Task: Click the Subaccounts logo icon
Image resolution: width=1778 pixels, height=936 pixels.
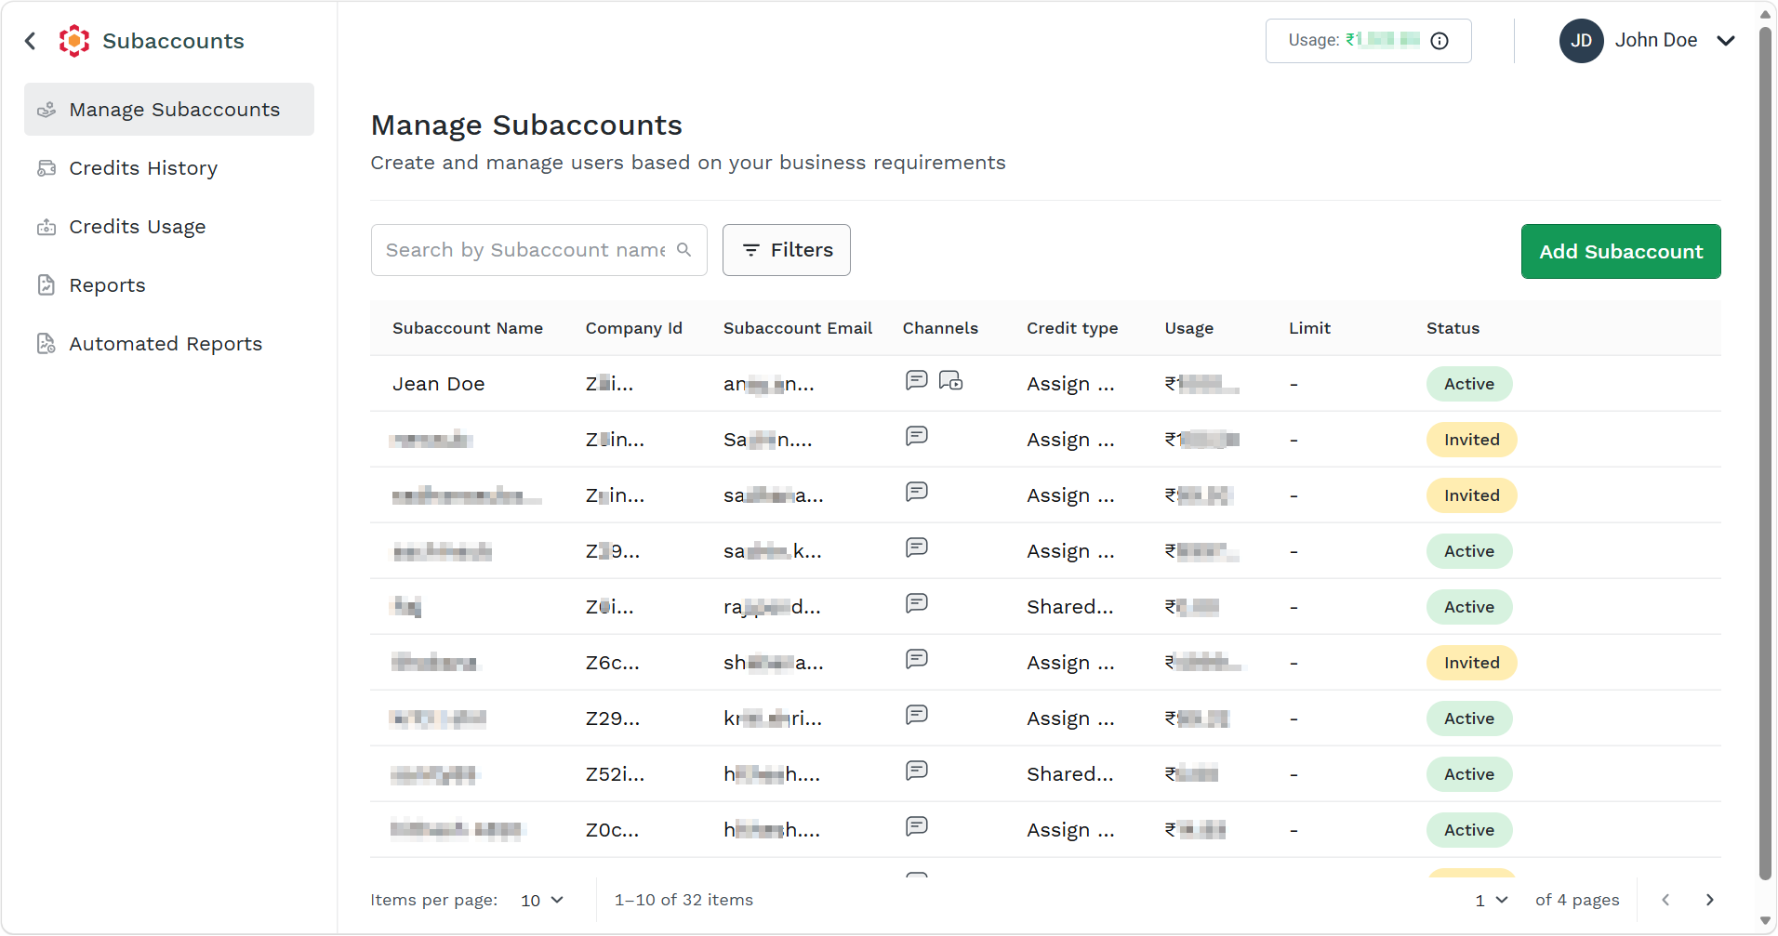Action: [74, 41]
